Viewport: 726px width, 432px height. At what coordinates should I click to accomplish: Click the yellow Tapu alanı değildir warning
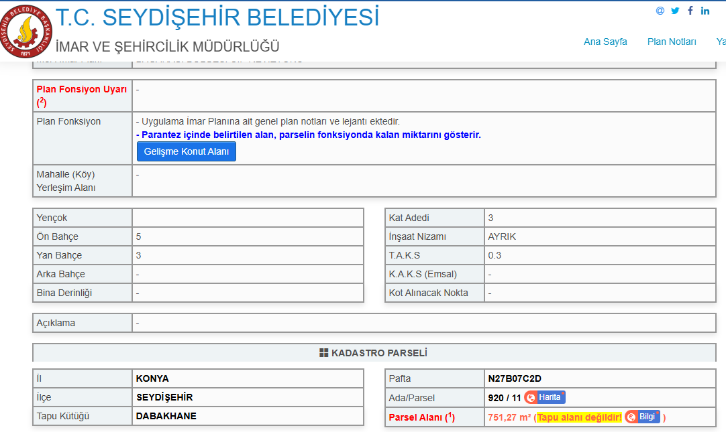click(579, 417)
